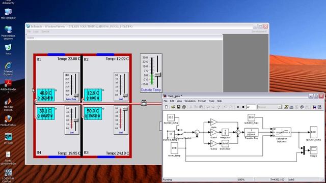The width and height of the screenshot is (326, 183).
Task: Open Format menu in Simulink
Action: 202,101
